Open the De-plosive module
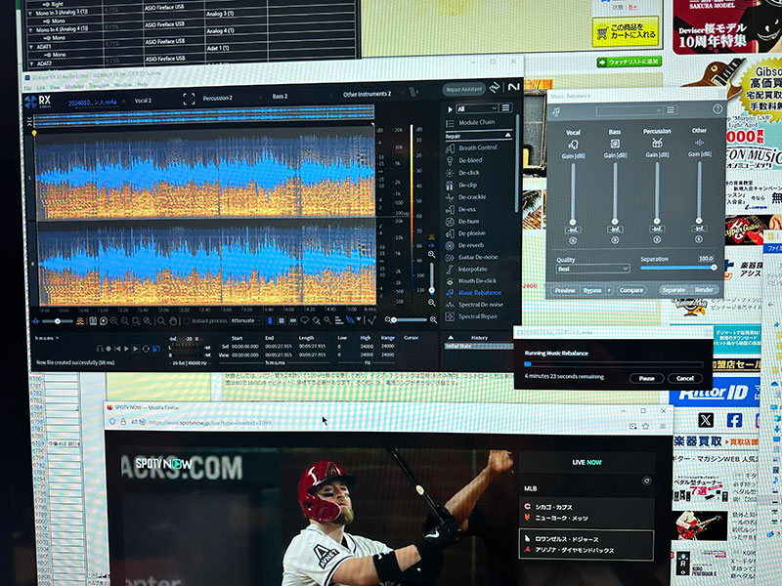 point(466,233)
